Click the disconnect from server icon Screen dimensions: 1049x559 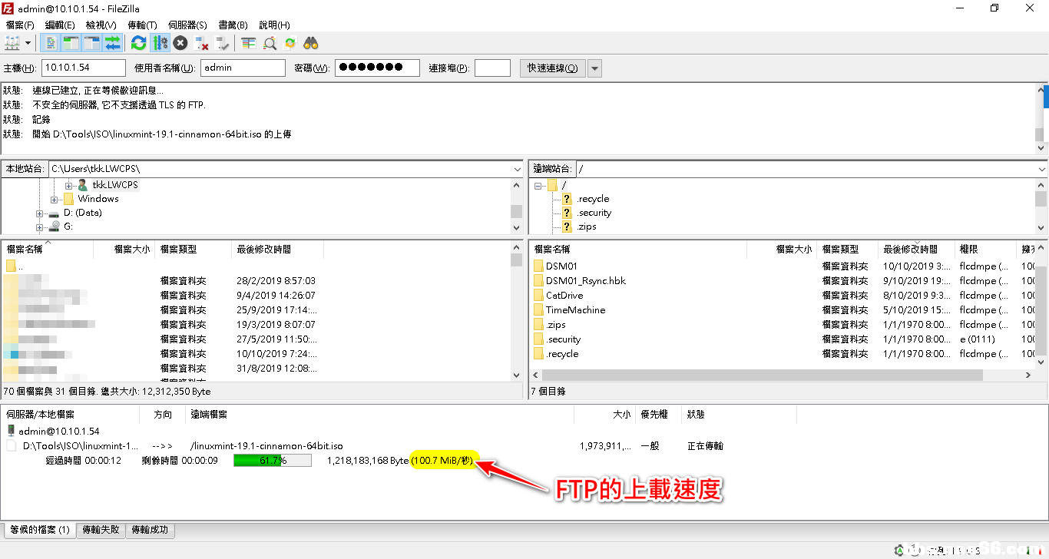coord(201,43)
